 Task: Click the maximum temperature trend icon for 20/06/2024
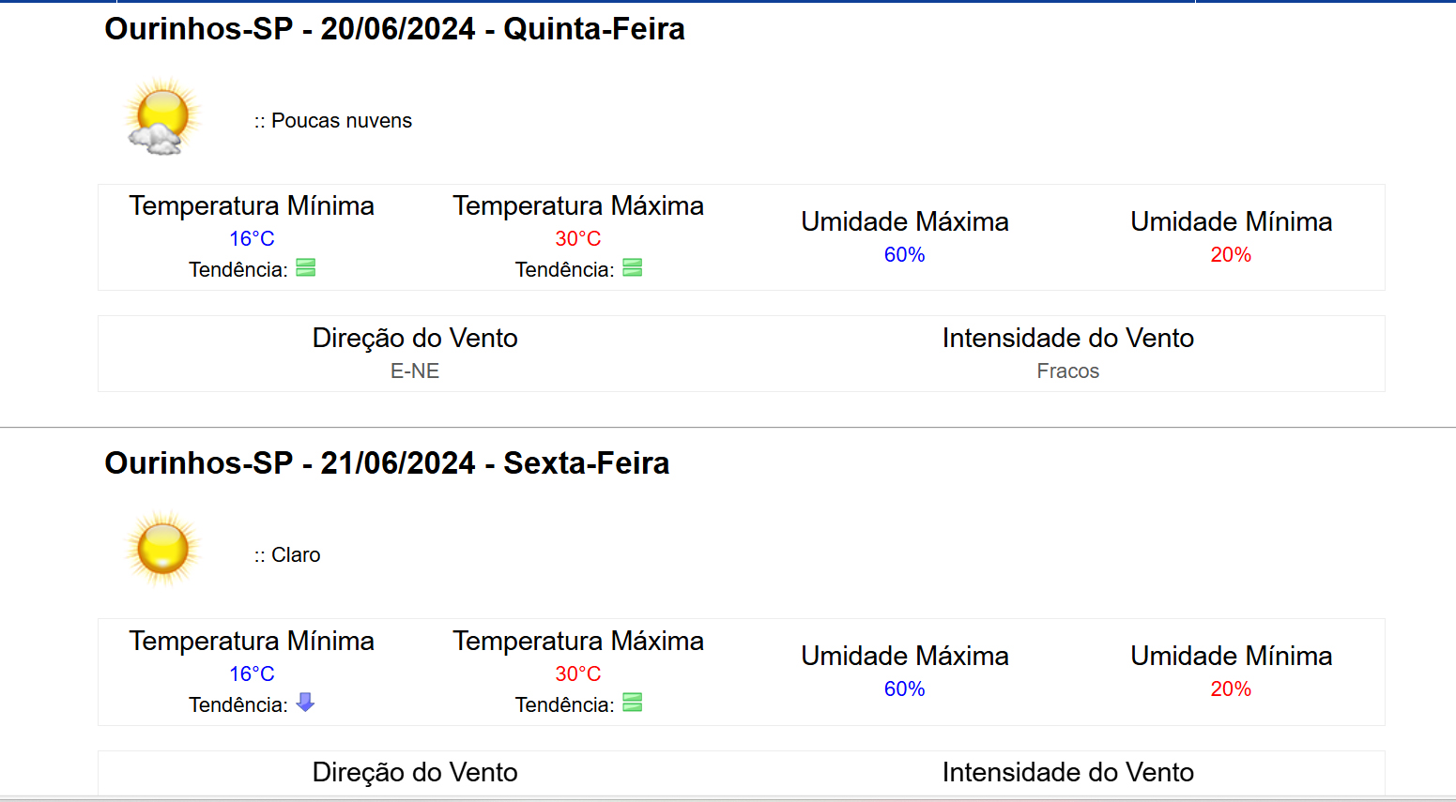pos(633,268)
